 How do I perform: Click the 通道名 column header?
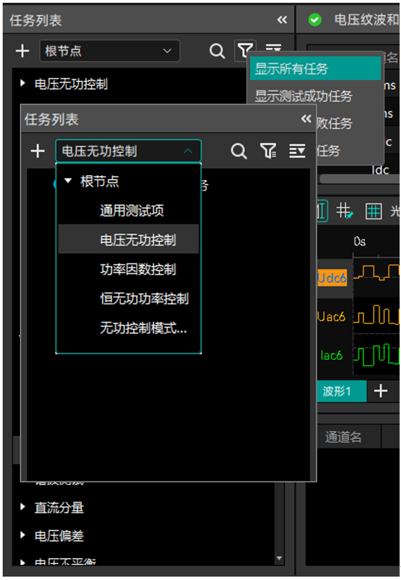343,437
